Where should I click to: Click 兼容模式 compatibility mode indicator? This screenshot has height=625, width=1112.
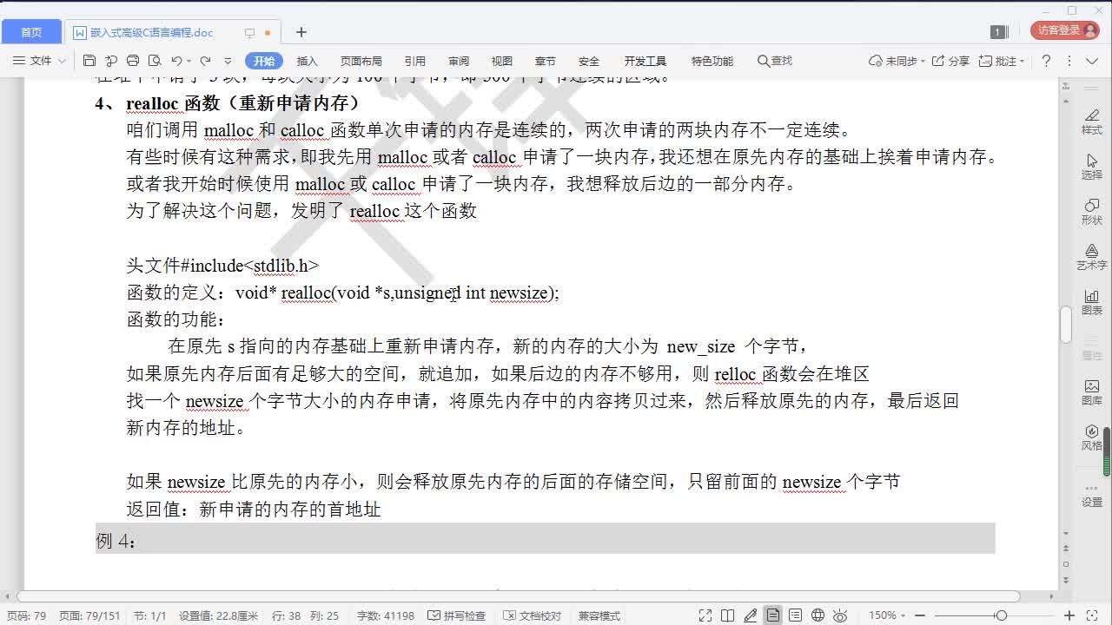[x=599, y=615]
